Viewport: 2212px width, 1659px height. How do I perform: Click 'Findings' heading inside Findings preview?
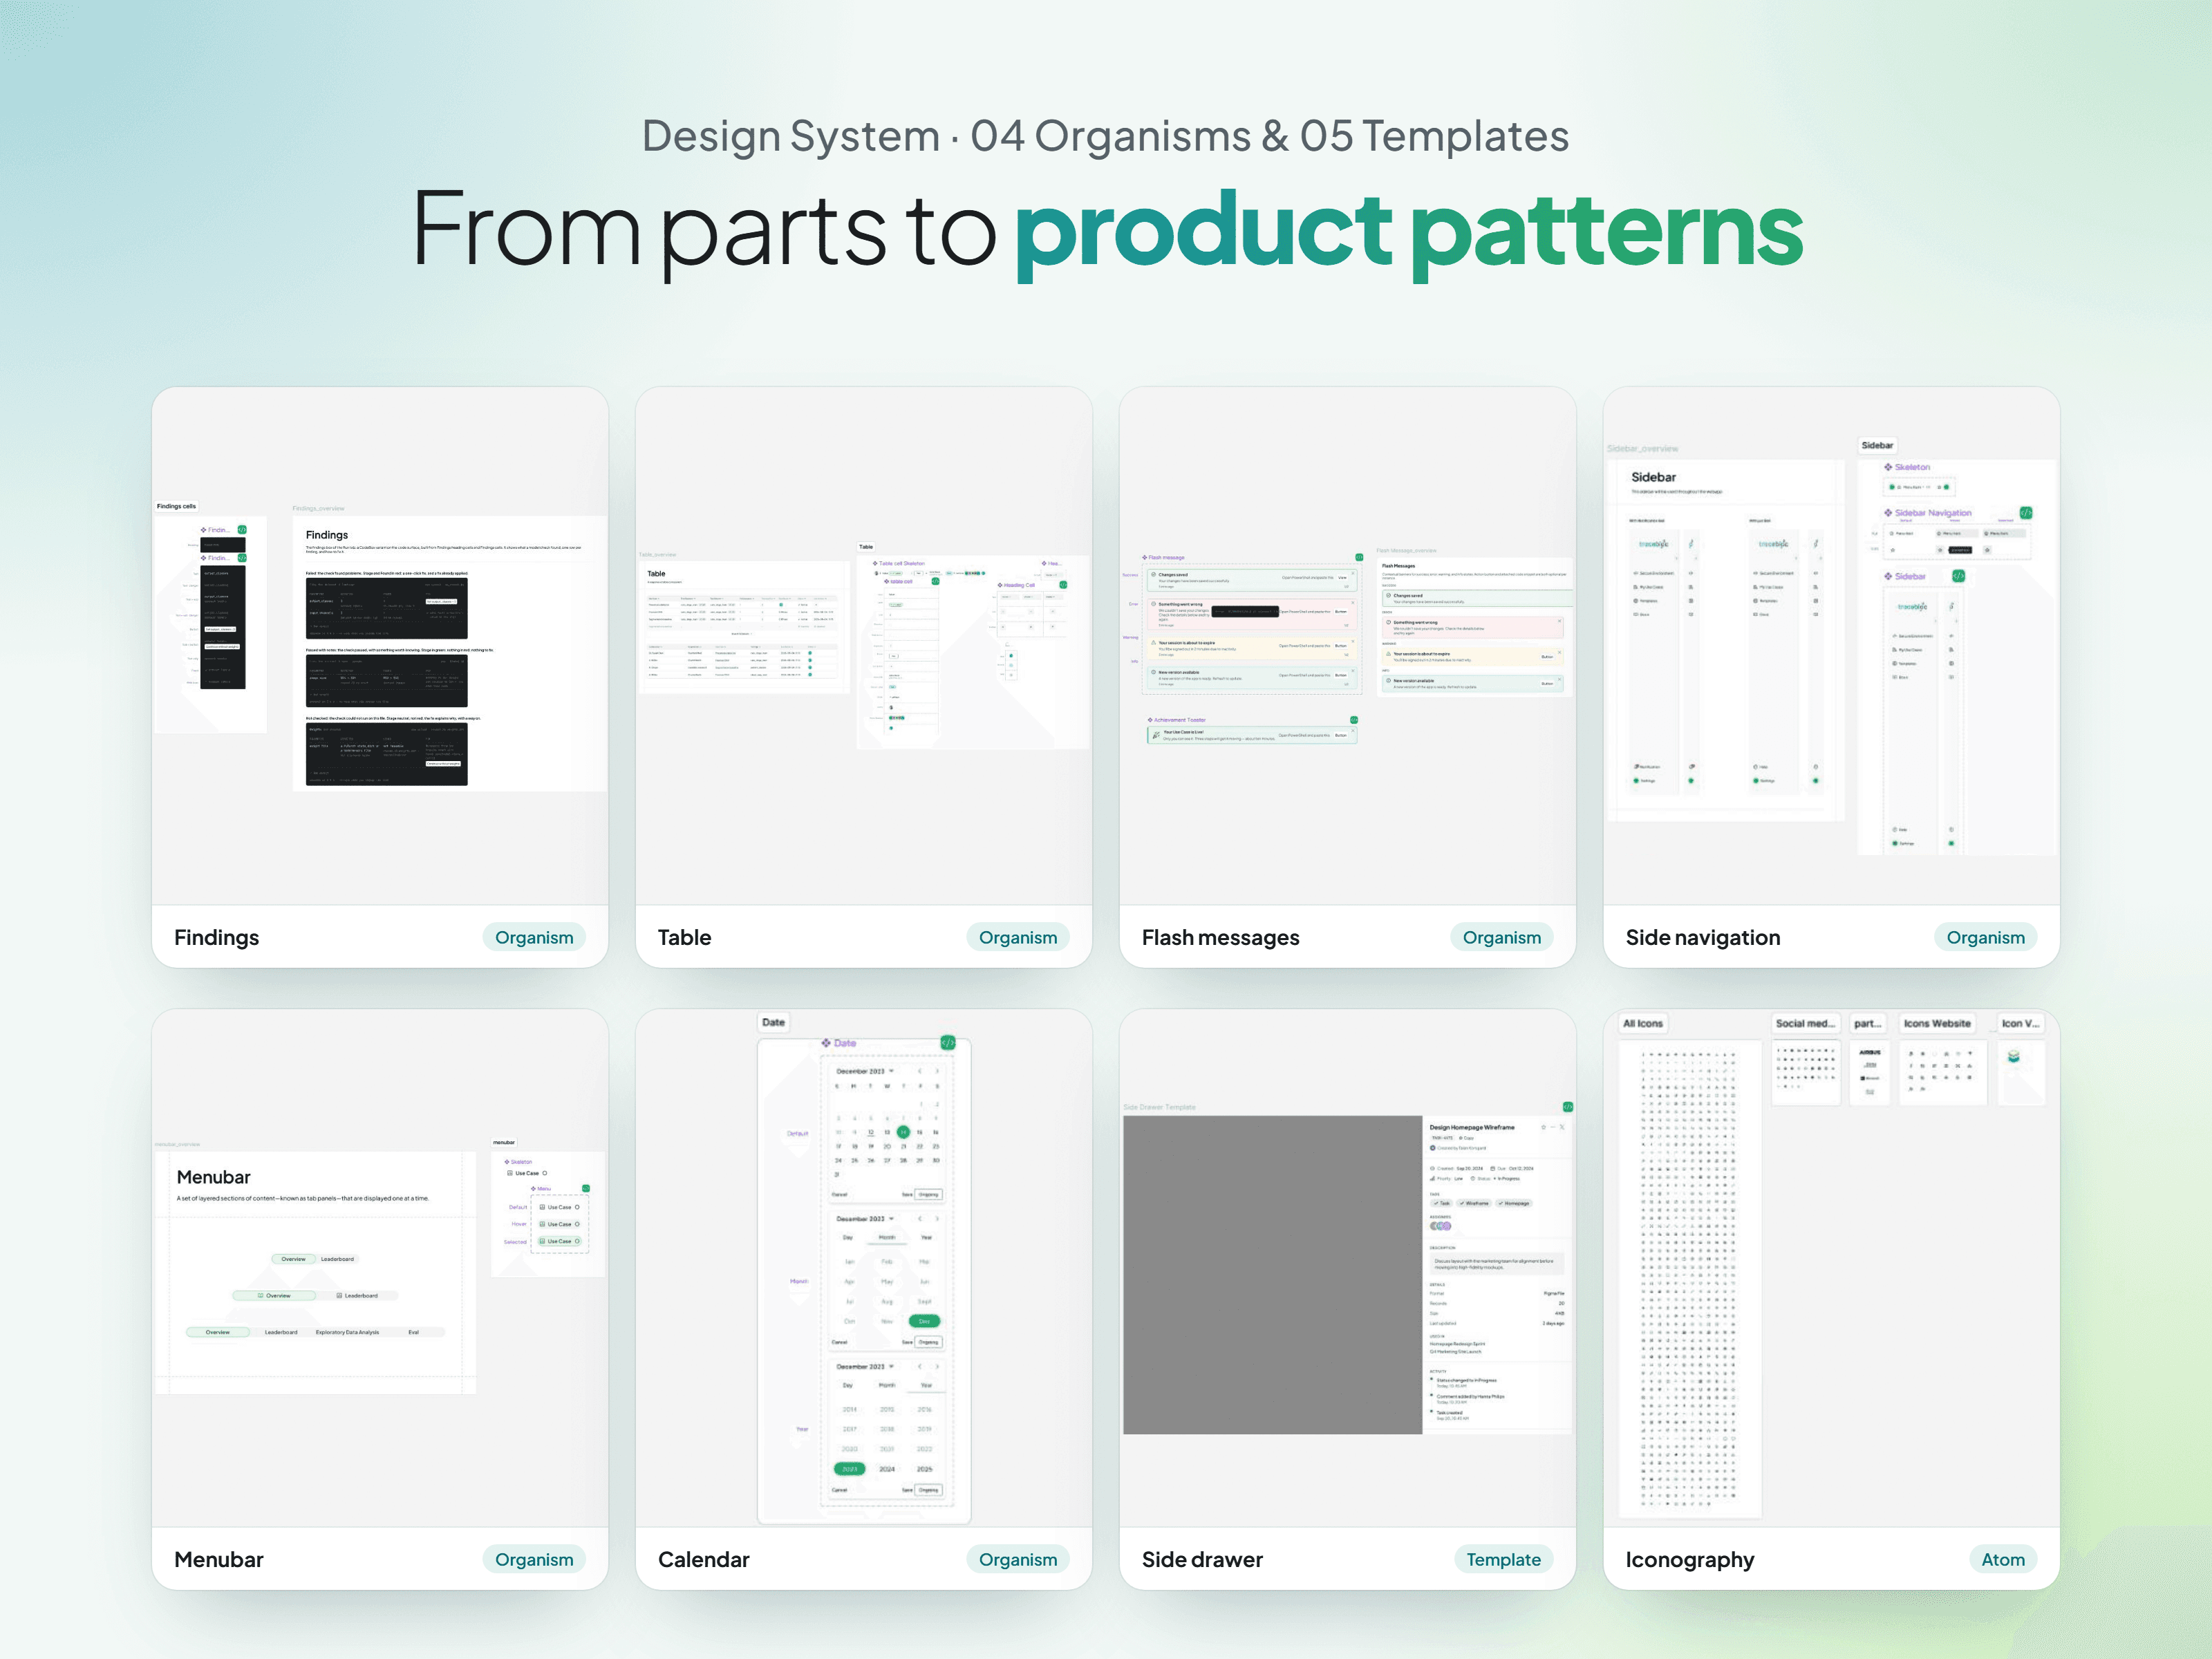click(327, 535)
